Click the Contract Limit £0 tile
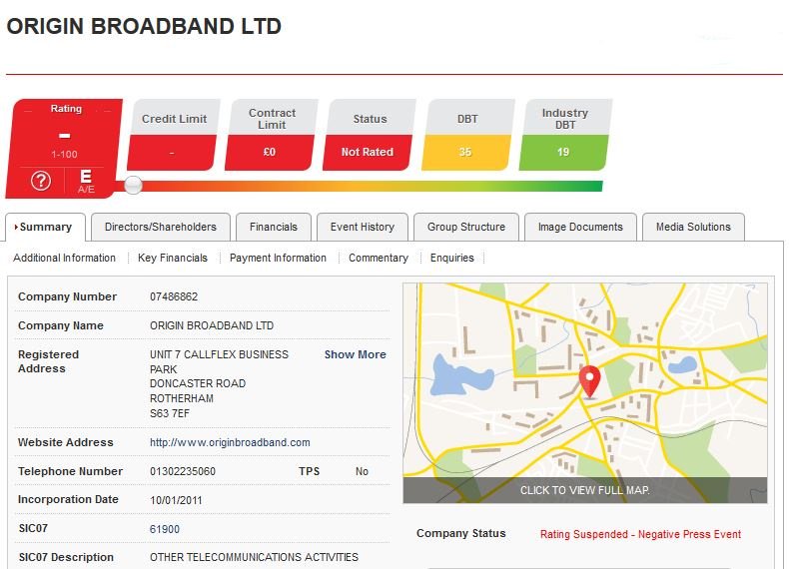 click(x=271, y=135)
